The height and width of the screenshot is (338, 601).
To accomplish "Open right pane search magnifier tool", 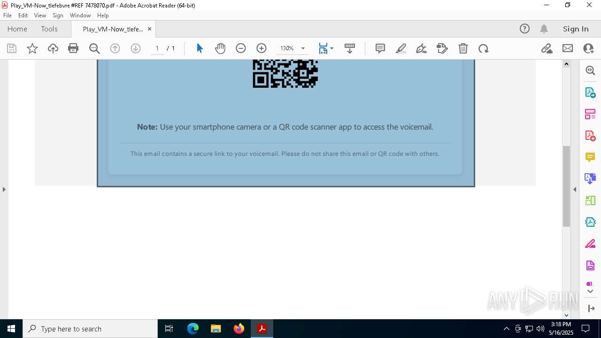I will [590, 70].
